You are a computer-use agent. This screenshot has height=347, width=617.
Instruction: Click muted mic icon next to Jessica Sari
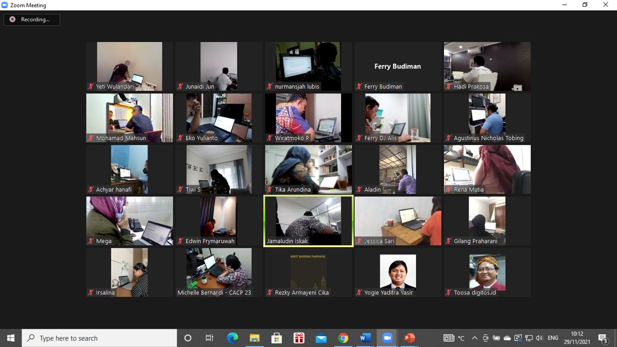[x=359, y=241]
